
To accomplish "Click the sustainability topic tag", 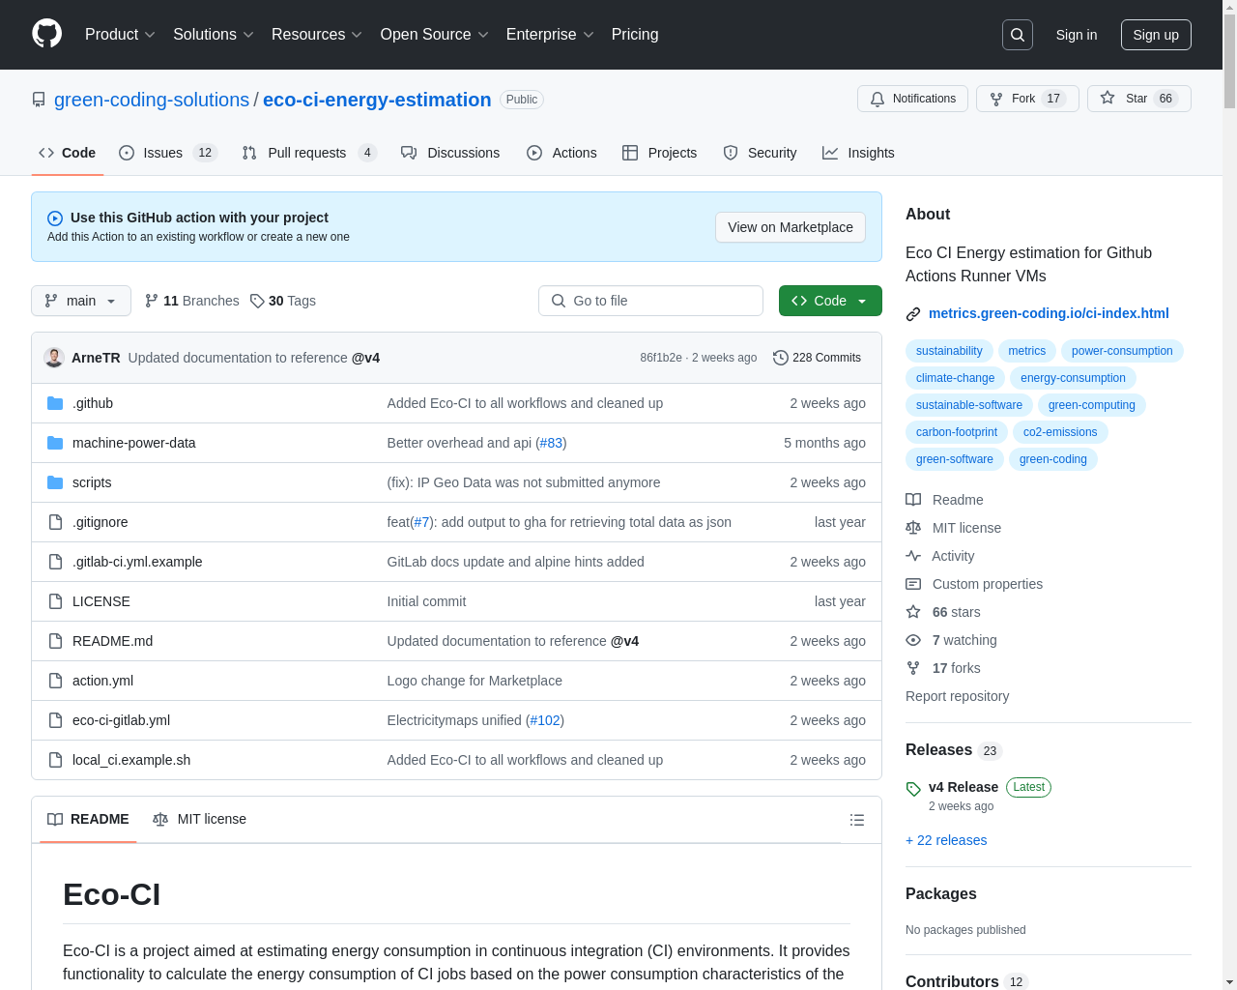I will (x=949, y=351).
